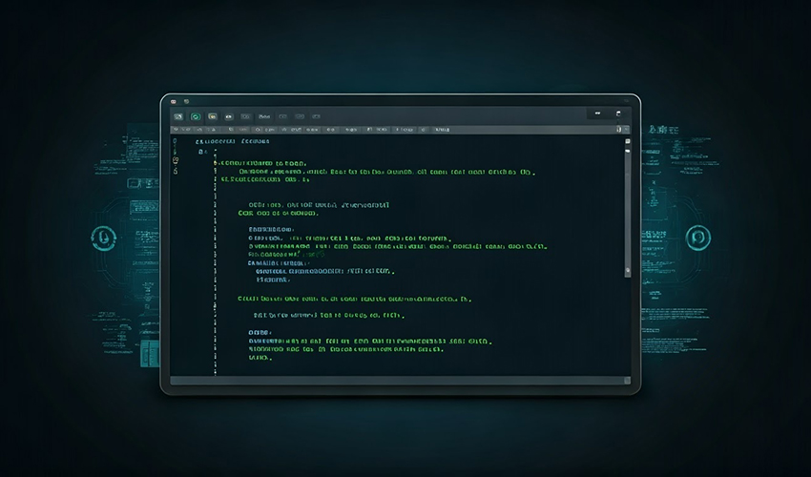Click the first icon in the editor toolbar
This screenshot has height=477, width=811.
point(177,115)
